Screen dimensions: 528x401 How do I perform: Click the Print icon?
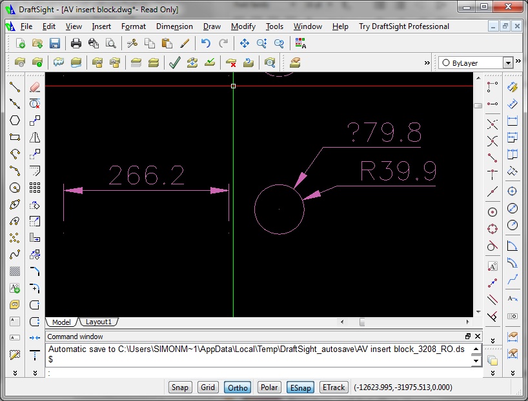point(76,44)
